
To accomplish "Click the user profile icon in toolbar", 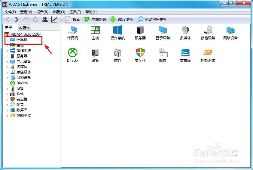I will point(45,19).
